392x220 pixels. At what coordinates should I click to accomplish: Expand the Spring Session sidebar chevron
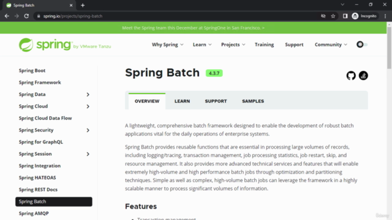click(88, 154)
